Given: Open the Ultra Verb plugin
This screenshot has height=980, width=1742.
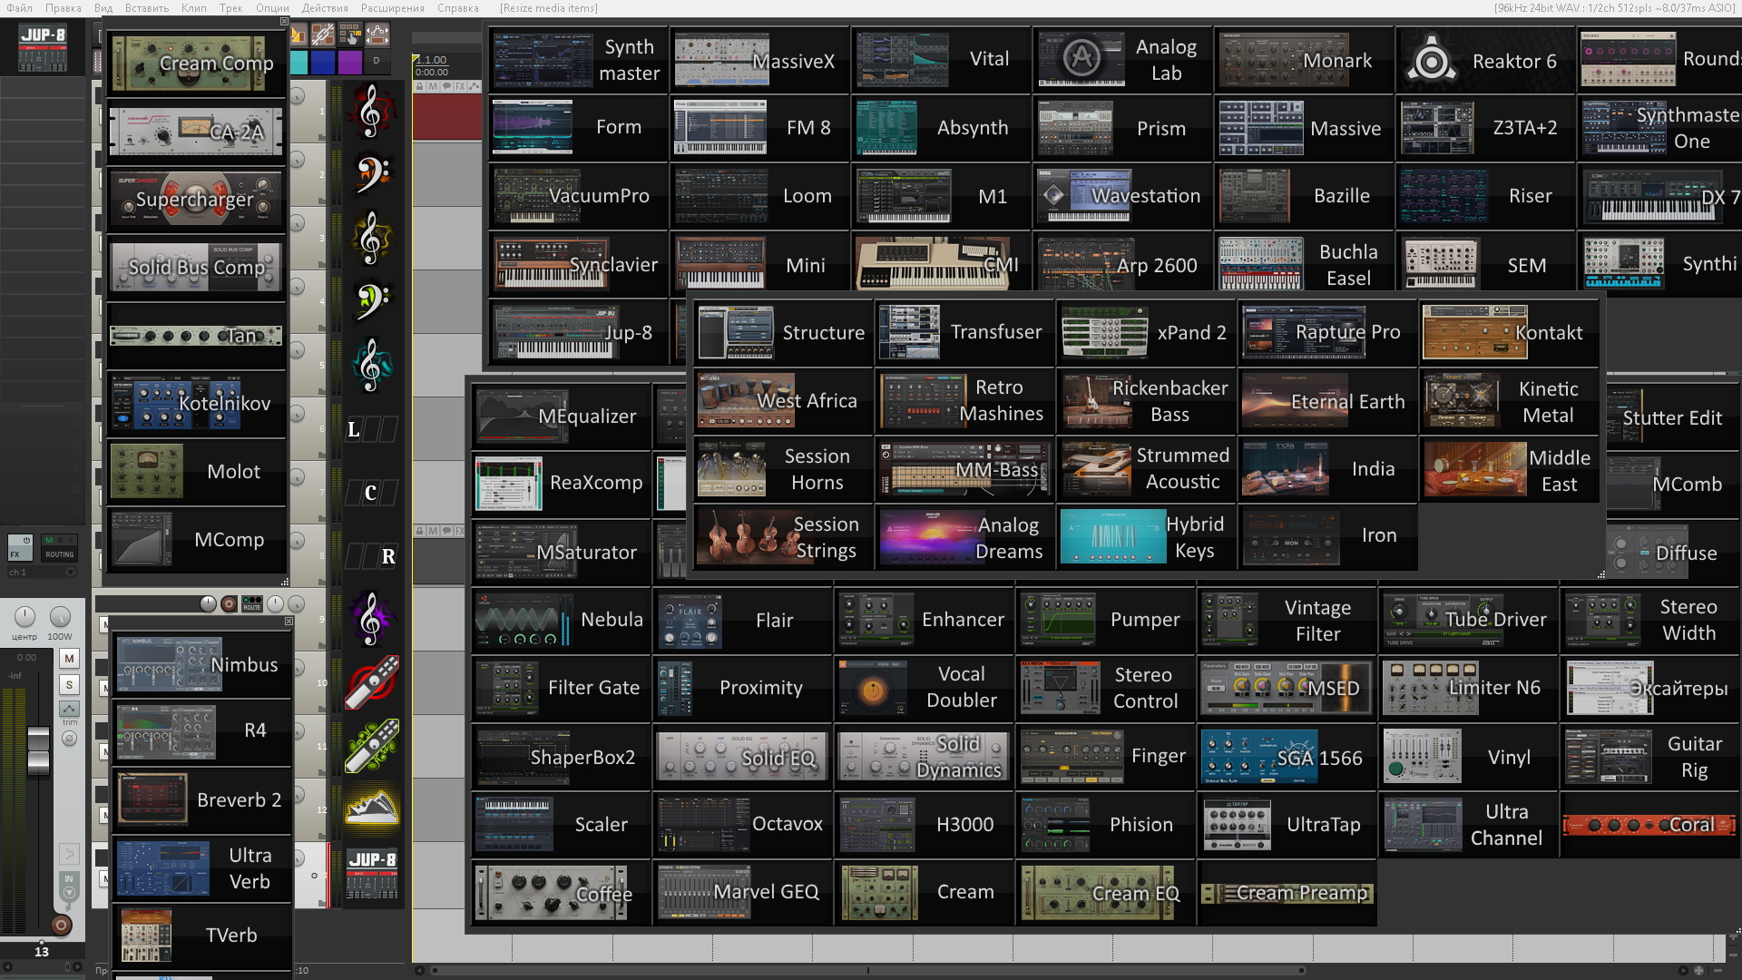Looking at the screenshot, I should (x=201, y=868).
